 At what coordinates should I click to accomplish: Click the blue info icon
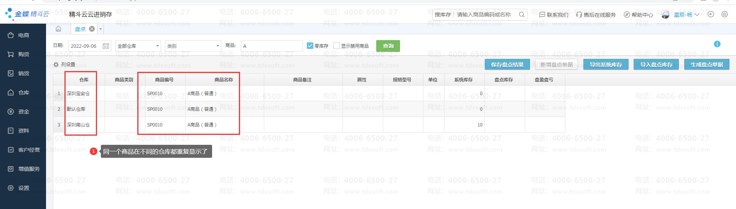[717, 44]
